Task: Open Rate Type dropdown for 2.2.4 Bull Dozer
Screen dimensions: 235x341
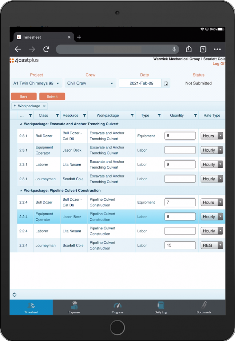Action: click(x=211, y=202)
